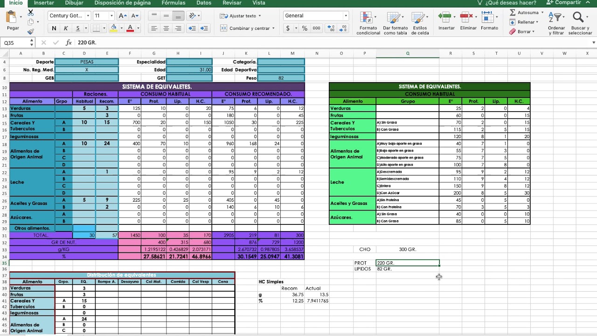Screen dimensions: 597x336
Task: Select cell containing 300 GR.
Action: 408,249
